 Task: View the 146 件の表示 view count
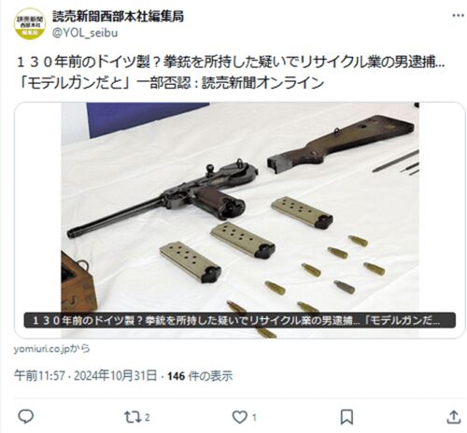200,376
